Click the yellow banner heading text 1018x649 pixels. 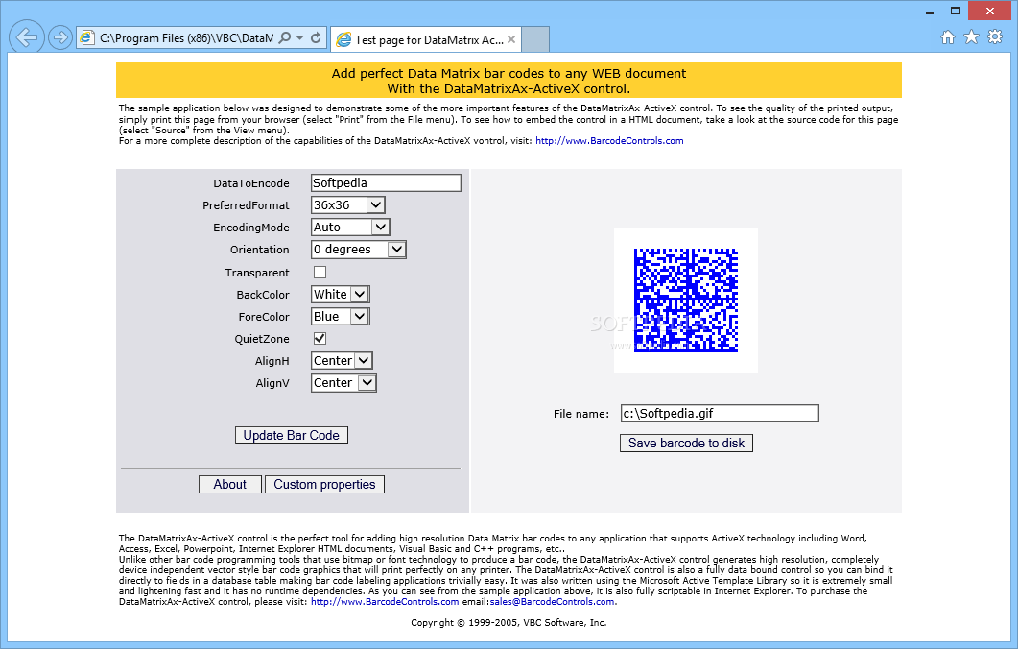[509, 81]
